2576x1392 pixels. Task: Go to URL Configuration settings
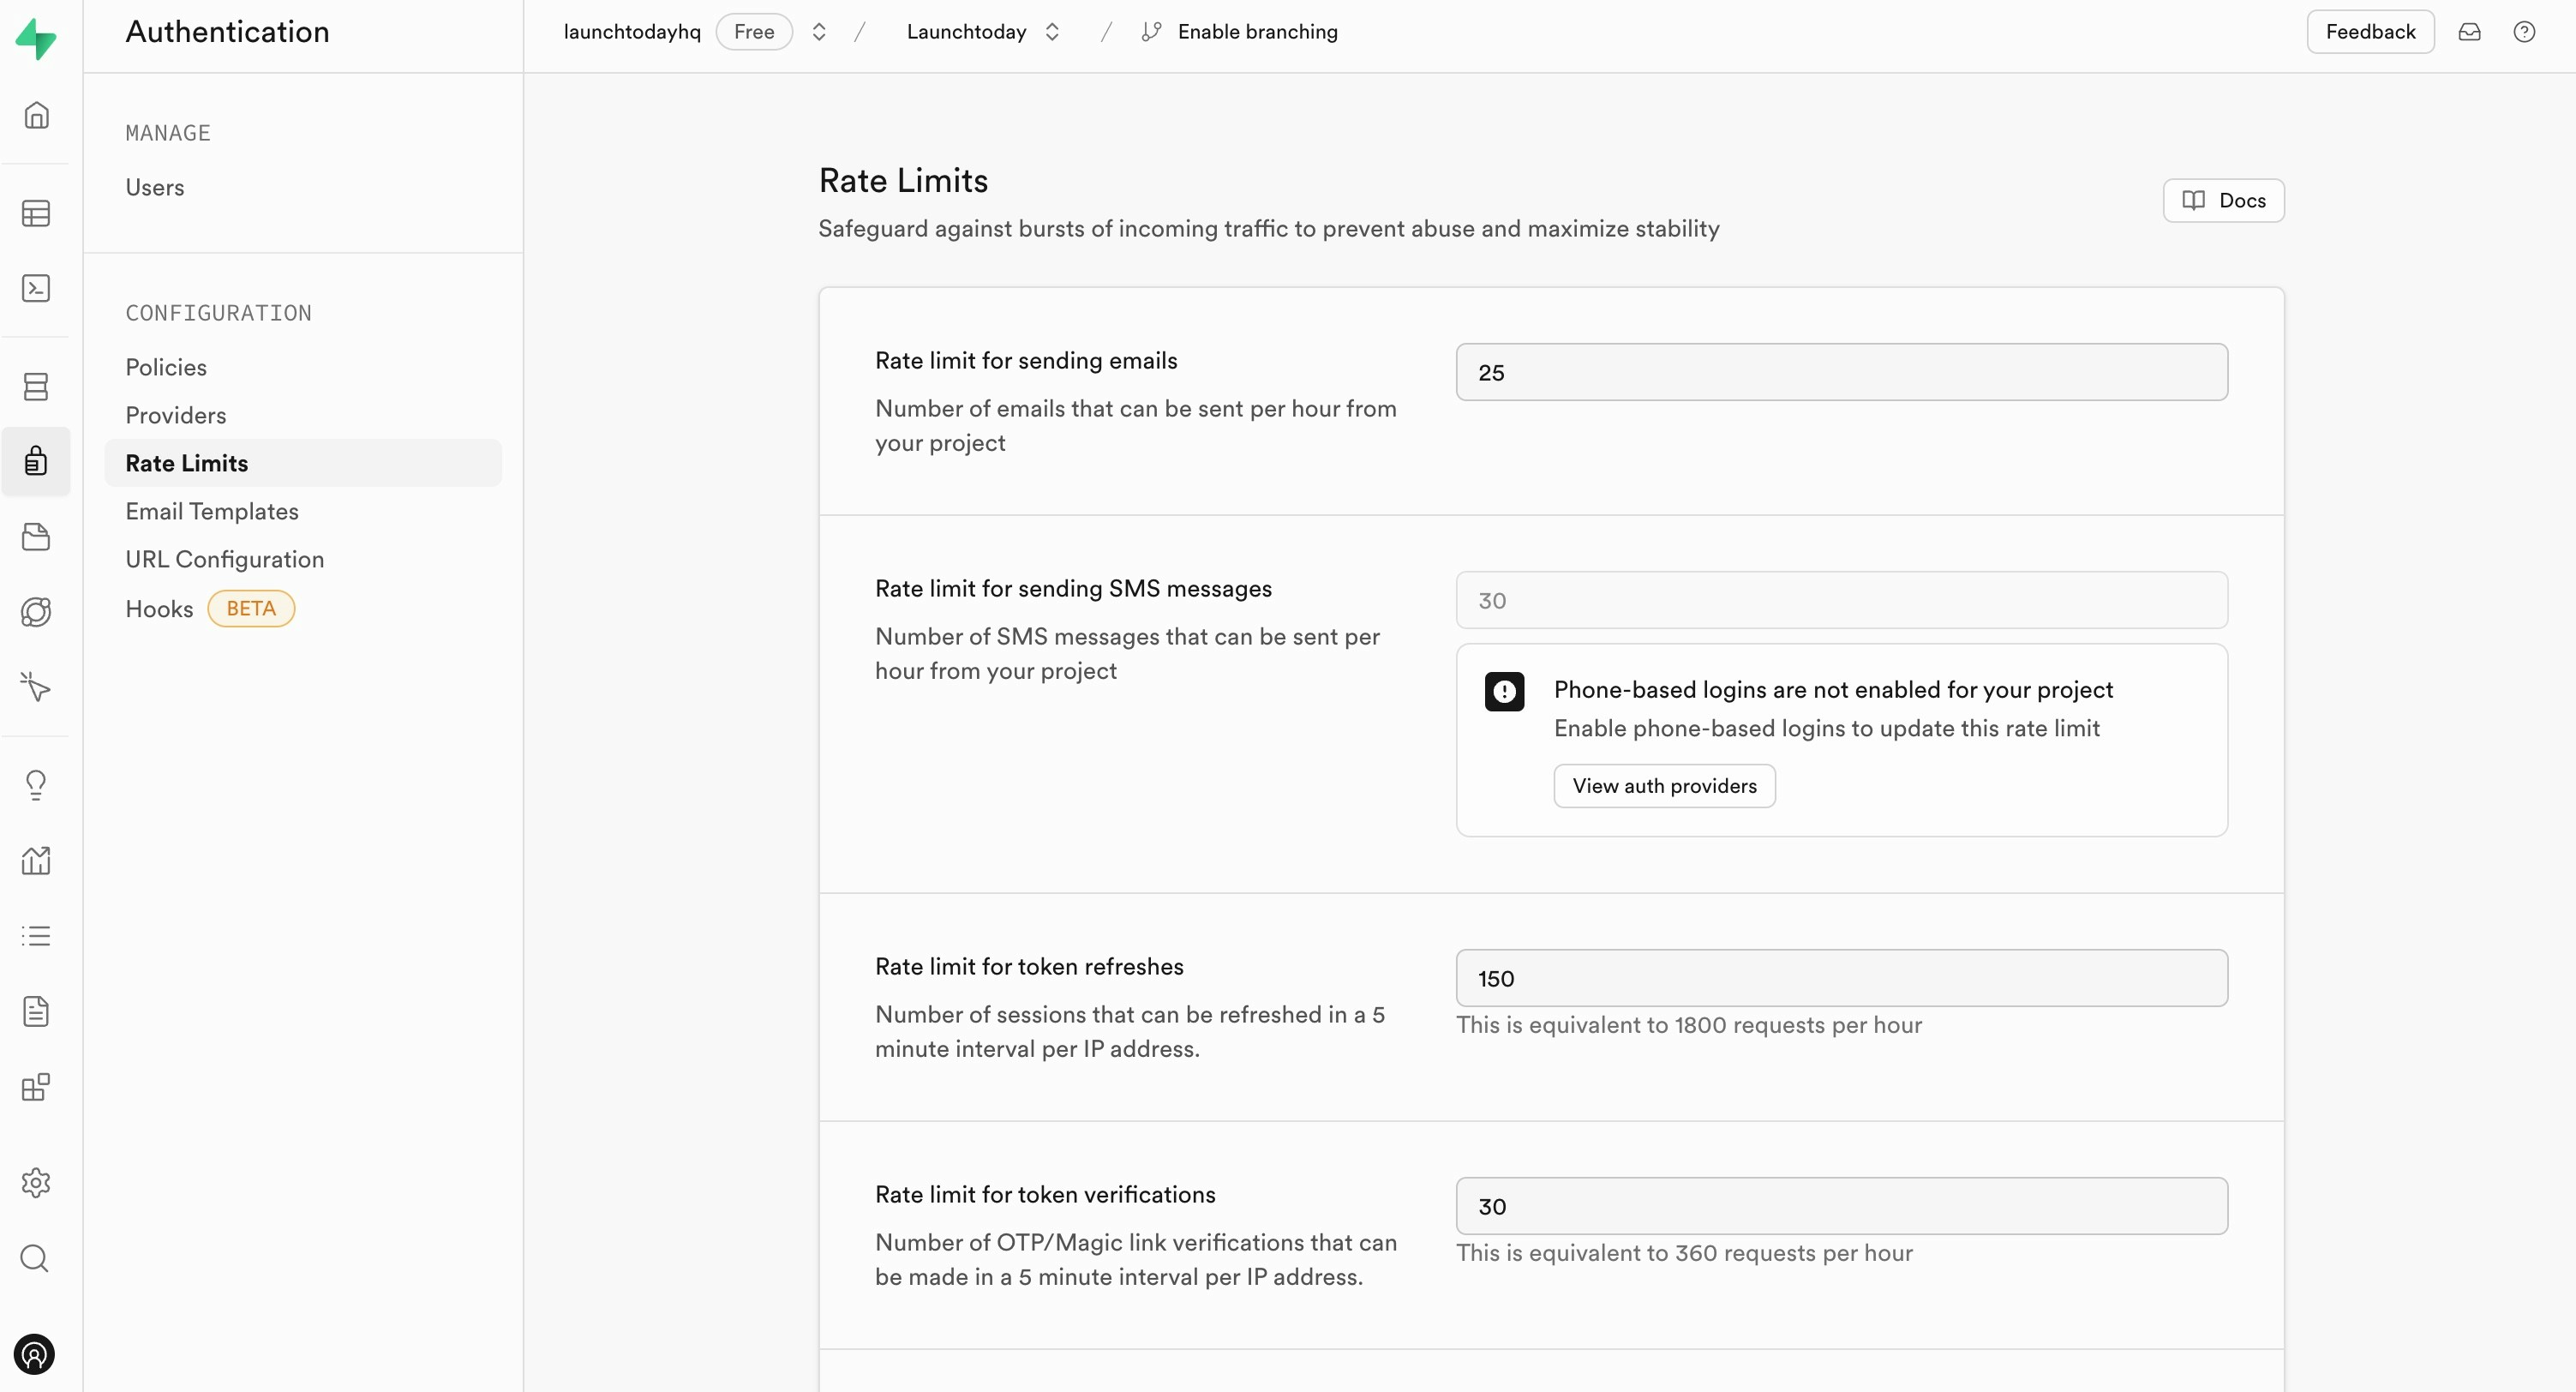click(224, 558)
